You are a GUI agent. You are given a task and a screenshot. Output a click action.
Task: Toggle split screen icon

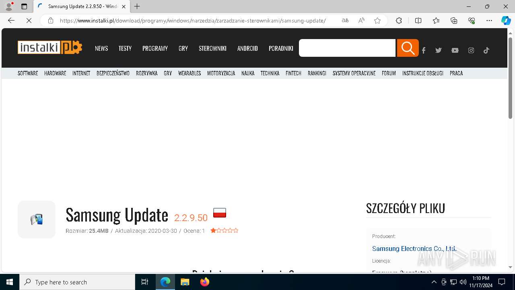pos(418,21)
